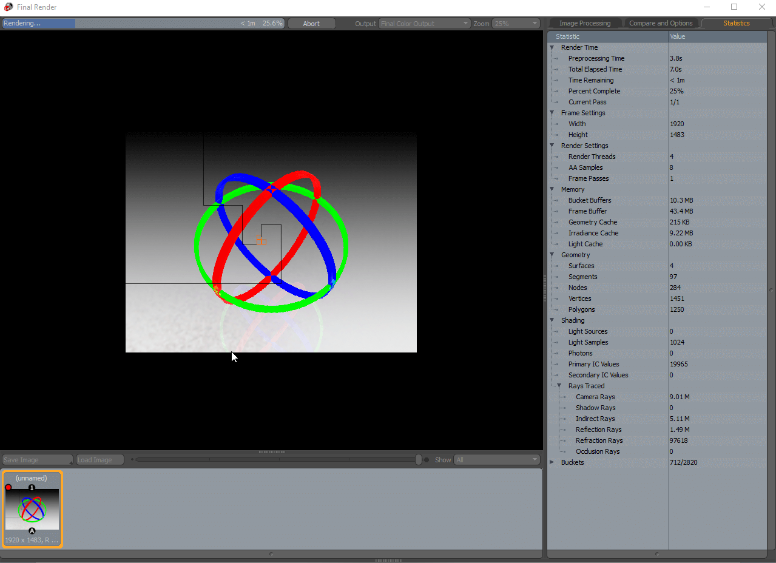Select the Primary IC Values row

[658, 364]
